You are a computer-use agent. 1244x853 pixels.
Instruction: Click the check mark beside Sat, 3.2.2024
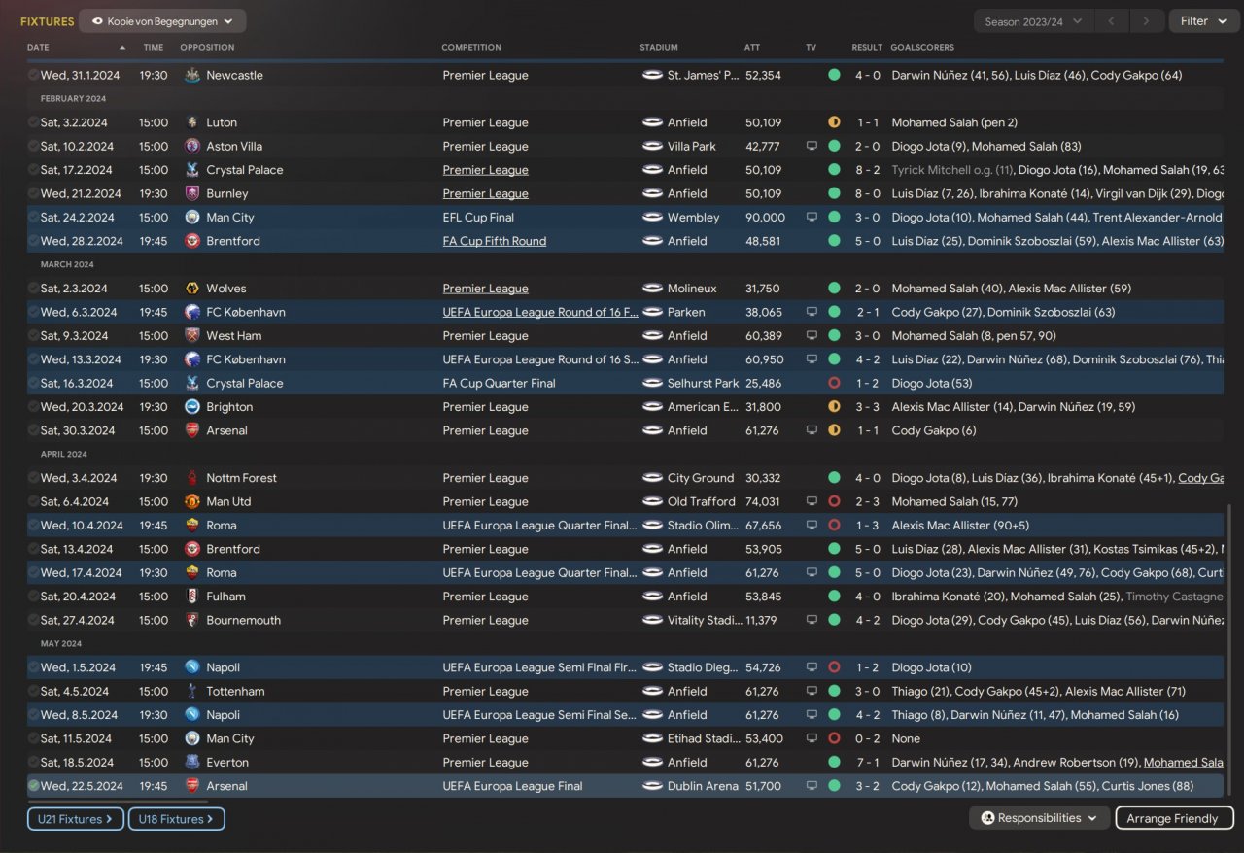(x=33, y=122)
